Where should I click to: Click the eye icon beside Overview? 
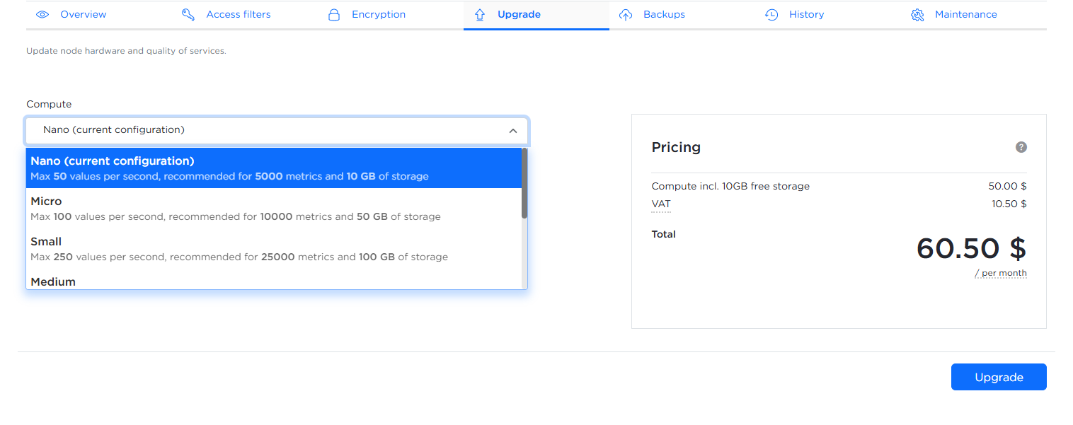(x=42, y=14)
